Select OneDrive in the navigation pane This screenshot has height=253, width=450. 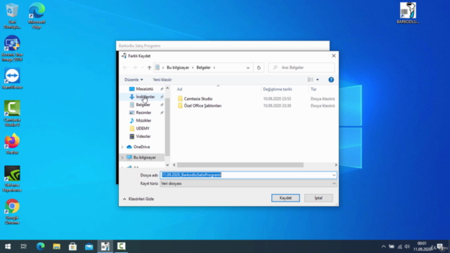coord(141,147)
